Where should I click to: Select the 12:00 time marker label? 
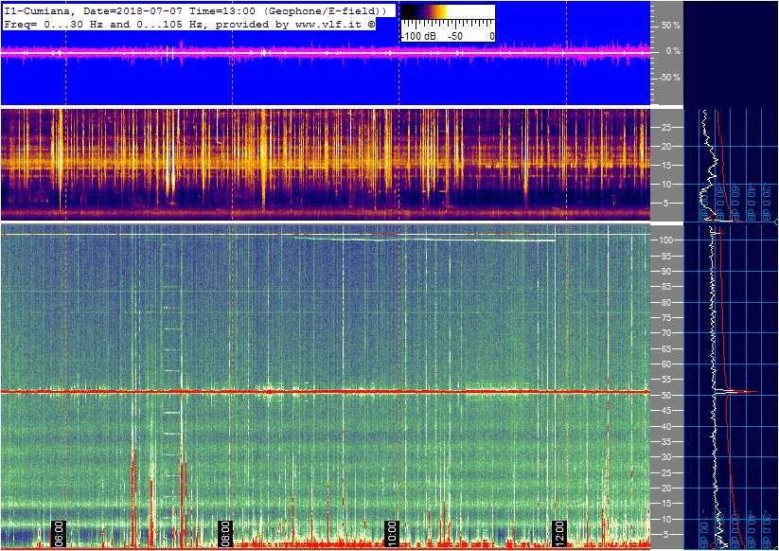coord(559,534)
